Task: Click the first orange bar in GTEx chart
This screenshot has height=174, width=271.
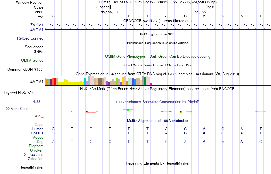Action: tap(45, 82)
